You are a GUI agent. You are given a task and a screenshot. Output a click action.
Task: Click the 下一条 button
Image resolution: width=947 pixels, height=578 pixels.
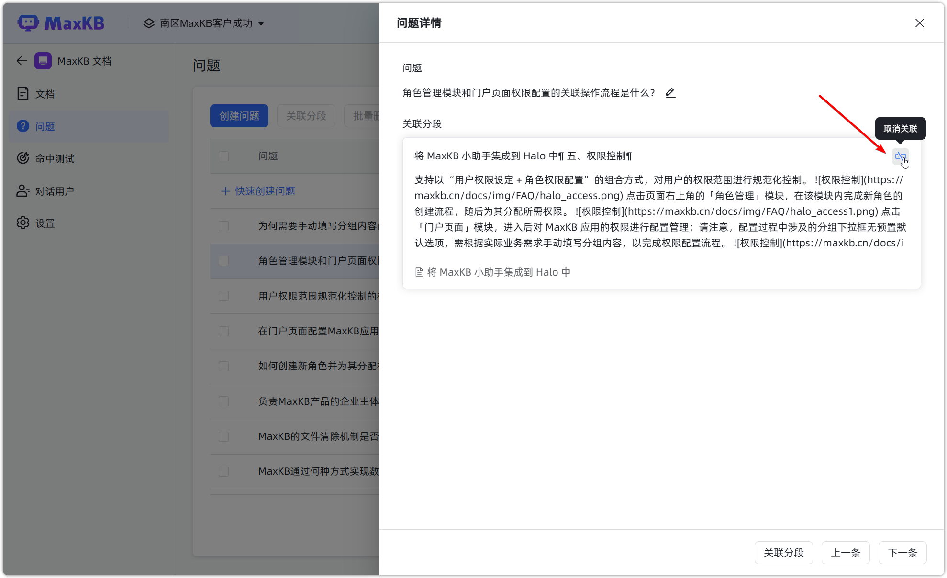pos(902,552)
